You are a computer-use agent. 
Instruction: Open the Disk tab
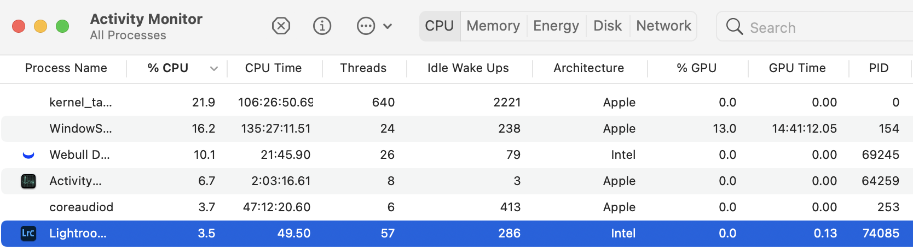(x=608, y=26)
